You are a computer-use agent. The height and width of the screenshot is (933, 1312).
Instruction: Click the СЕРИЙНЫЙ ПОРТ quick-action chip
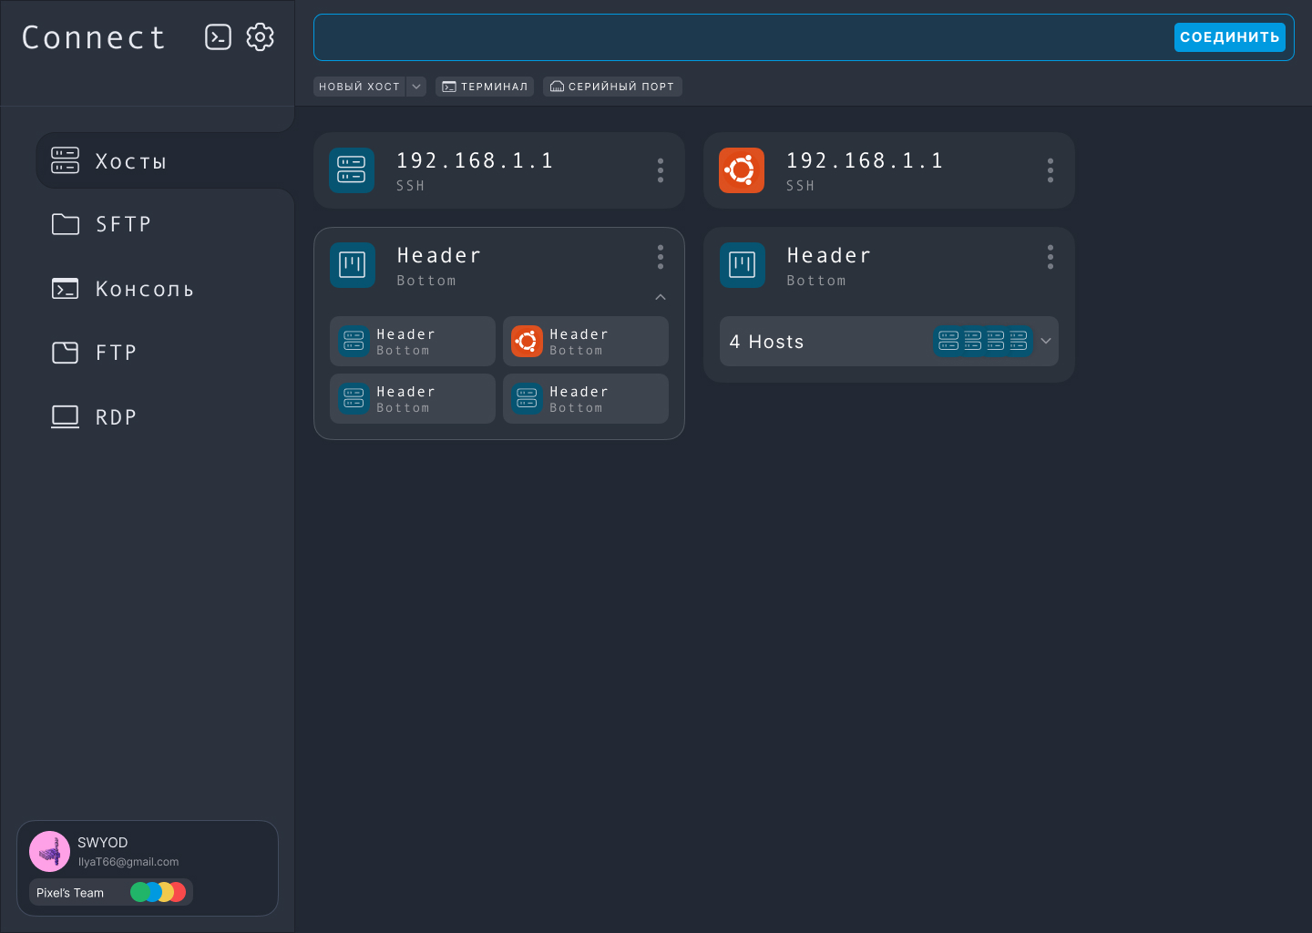(612, 87)
